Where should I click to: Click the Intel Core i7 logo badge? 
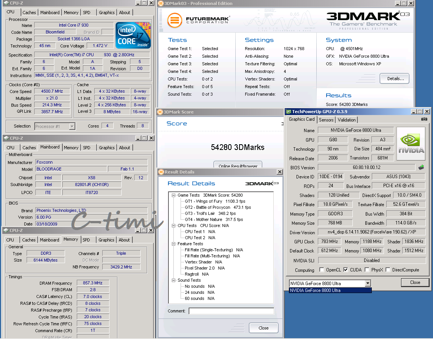point(133,35)
